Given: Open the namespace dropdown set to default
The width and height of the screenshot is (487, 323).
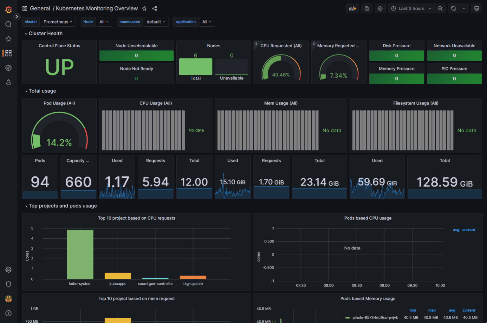Looking at the screenshot, I should pos(156,22).
